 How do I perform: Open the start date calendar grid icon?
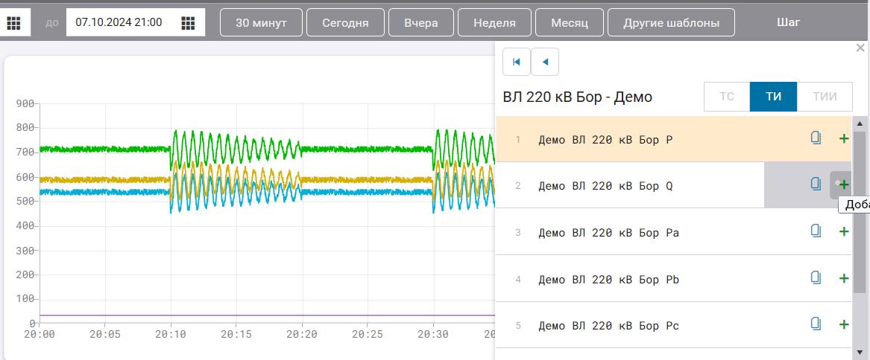13,22
